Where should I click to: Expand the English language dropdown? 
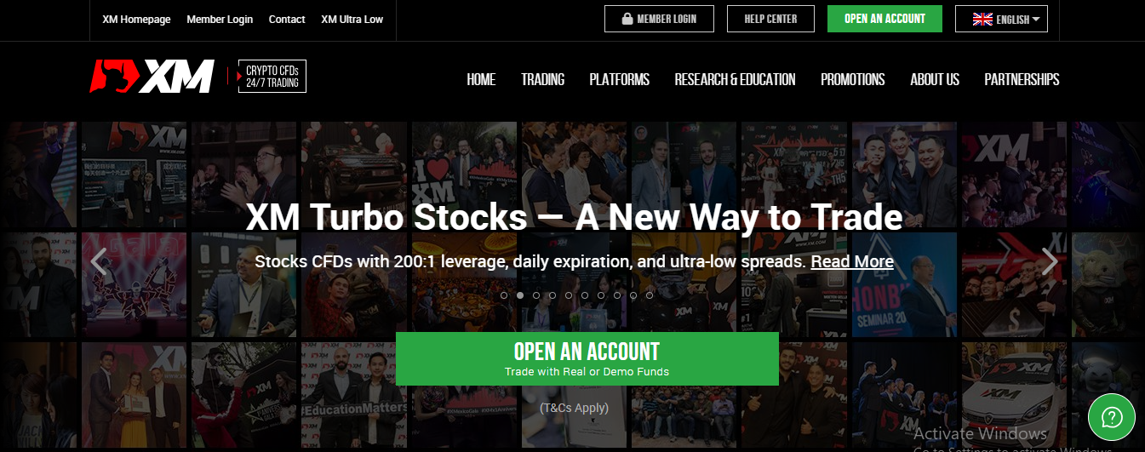(x=1002, y=19)
